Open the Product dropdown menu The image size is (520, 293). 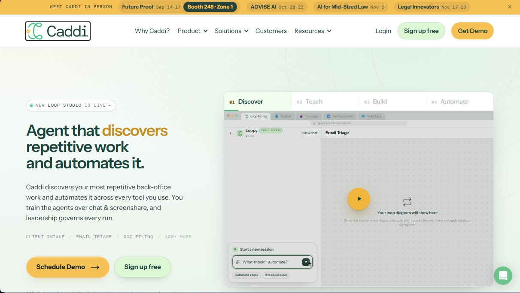[192, 31]
